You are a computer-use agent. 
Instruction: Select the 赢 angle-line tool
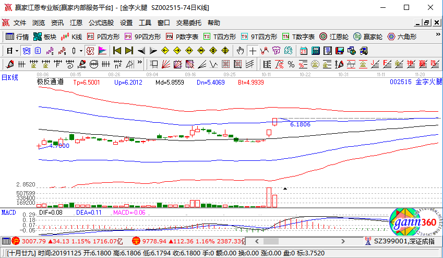coord(423,65)
